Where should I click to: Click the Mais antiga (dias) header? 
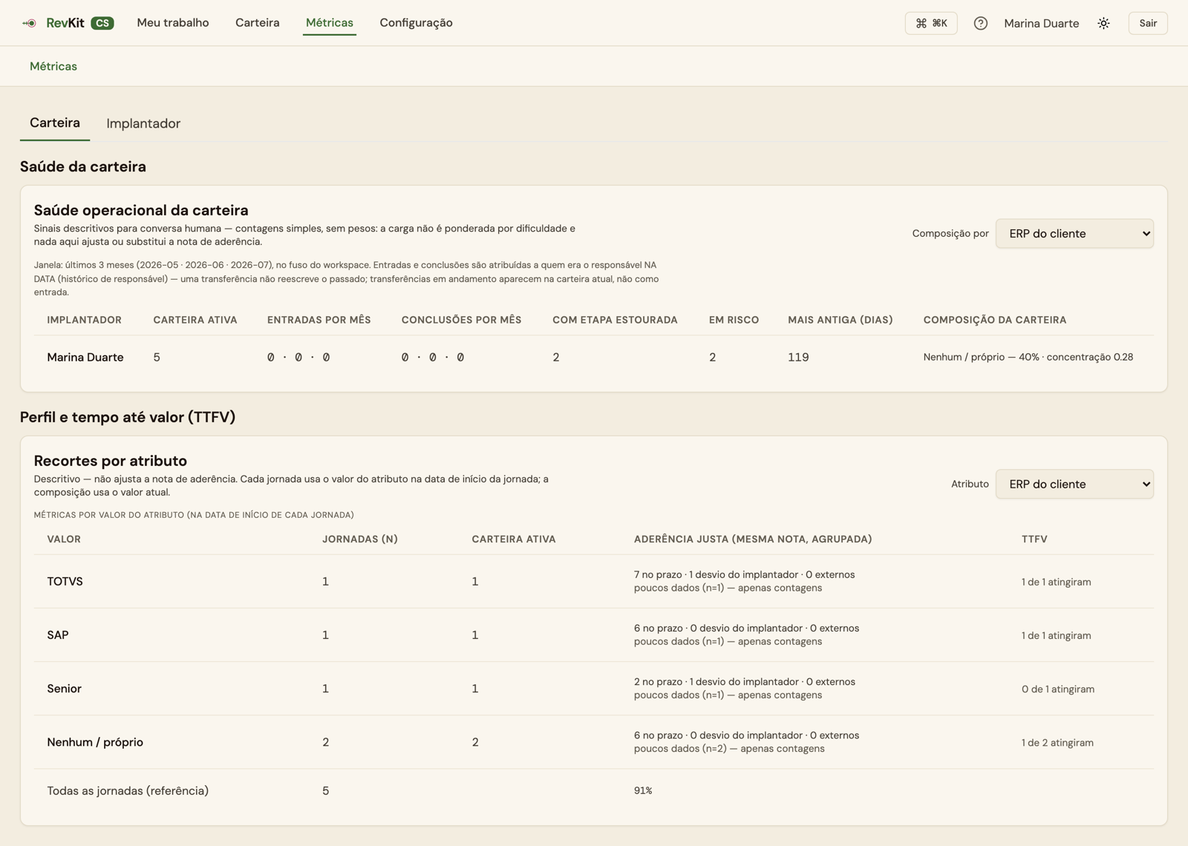click(x=840, y=320)
